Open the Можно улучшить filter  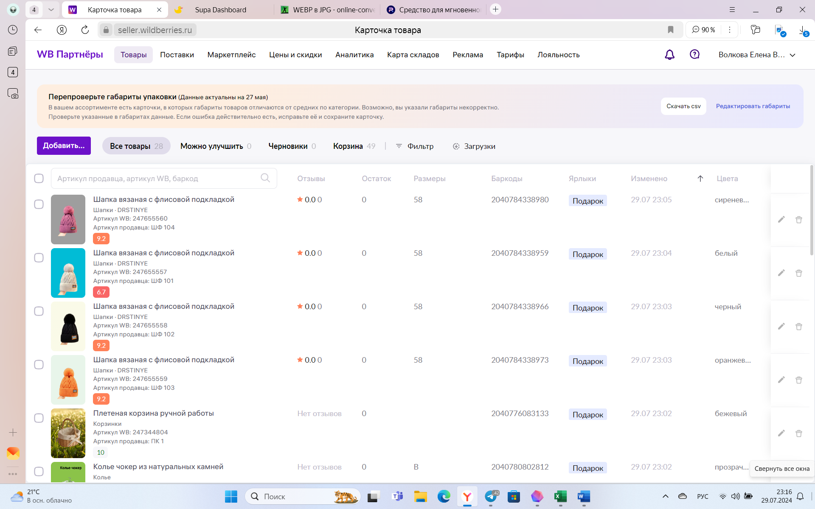pos(216,146)
